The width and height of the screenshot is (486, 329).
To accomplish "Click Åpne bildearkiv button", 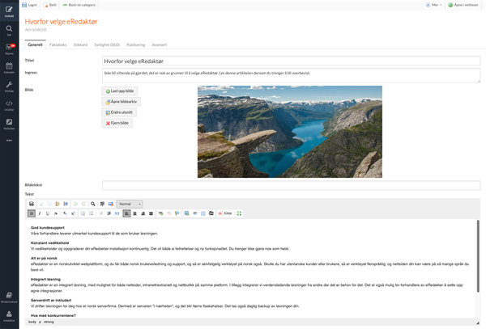I will point(122,101).
